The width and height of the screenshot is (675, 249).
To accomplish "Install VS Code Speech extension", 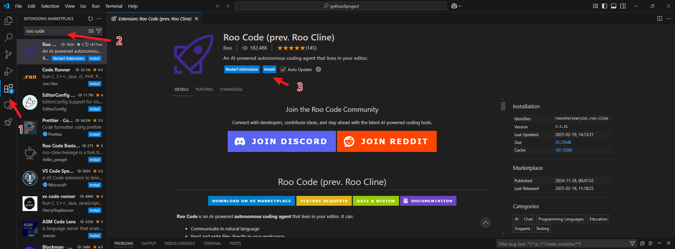I will pos(94,185).
